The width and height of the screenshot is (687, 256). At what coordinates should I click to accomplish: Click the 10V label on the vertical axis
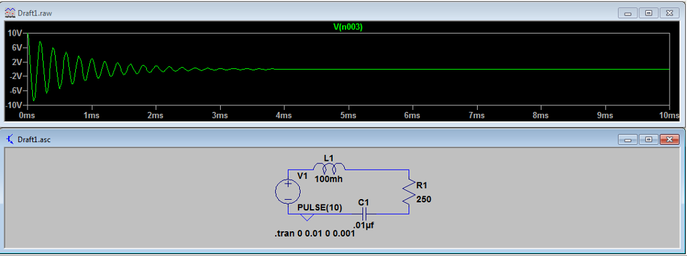point(15,34)
